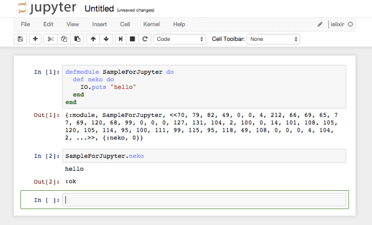Viewport: 372px width, 225px height.
Task: Insert a cell below with plus icon
Action: (x=35, y=39)
